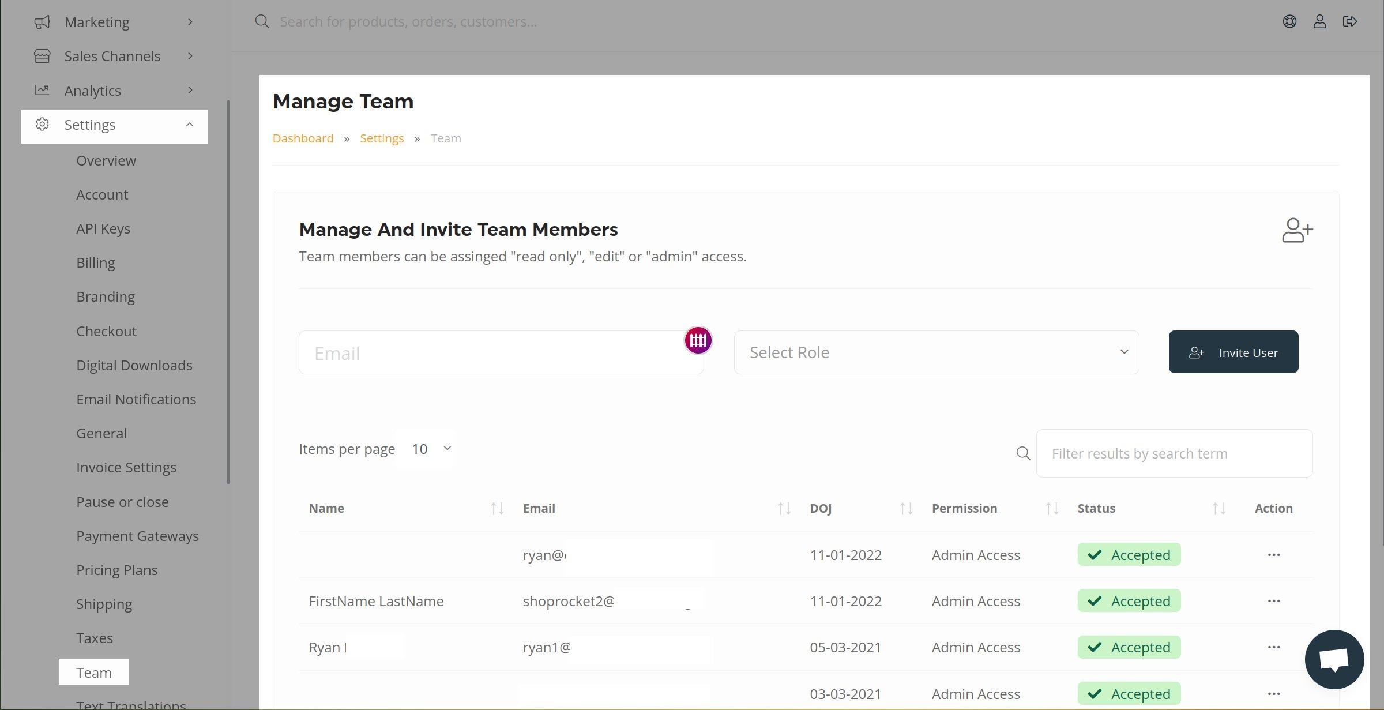Image resolution: width=1384 pixels, height=710 pixels.
Task: Click Accepted badge in ryan1@ row
Action: (1129, 647)
